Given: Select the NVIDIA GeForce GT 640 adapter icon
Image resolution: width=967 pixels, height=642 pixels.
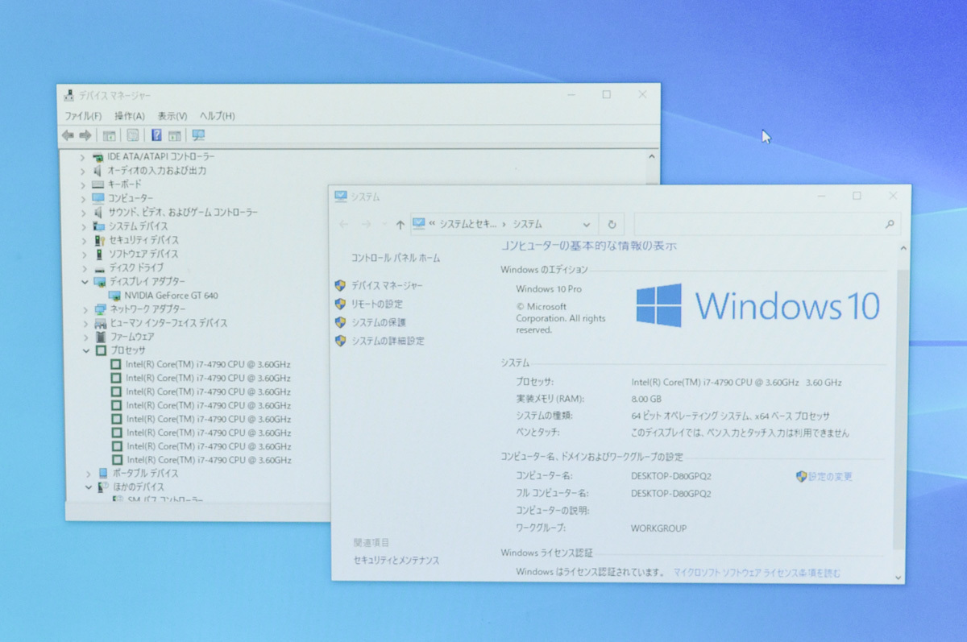Looking at the screenshot, I should (x=115, y=296).
